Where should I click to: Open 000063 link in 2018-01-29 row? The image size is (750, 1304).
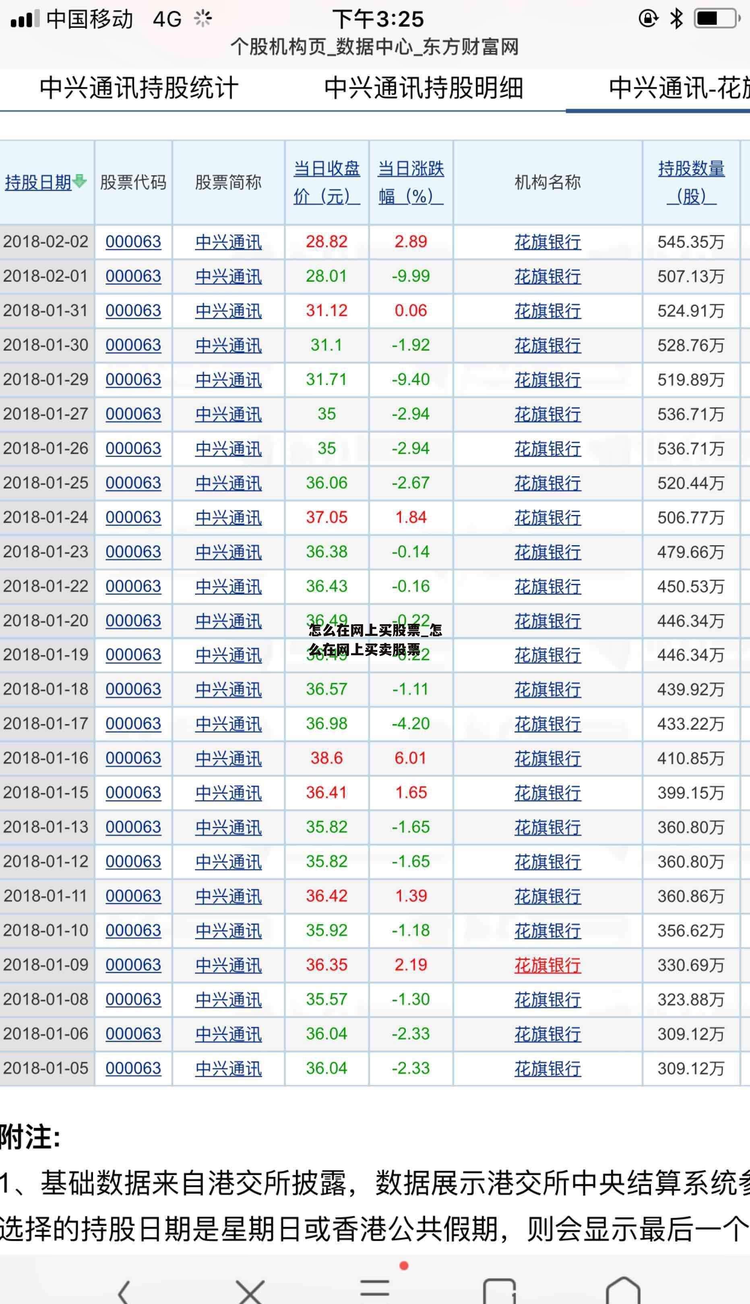pyautogui.click(x=133, y=380)
